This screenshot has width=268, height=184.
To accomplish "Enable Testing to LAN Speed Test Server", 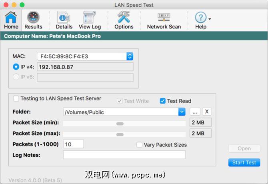I will pyautogui.click(x=16, y=98).
